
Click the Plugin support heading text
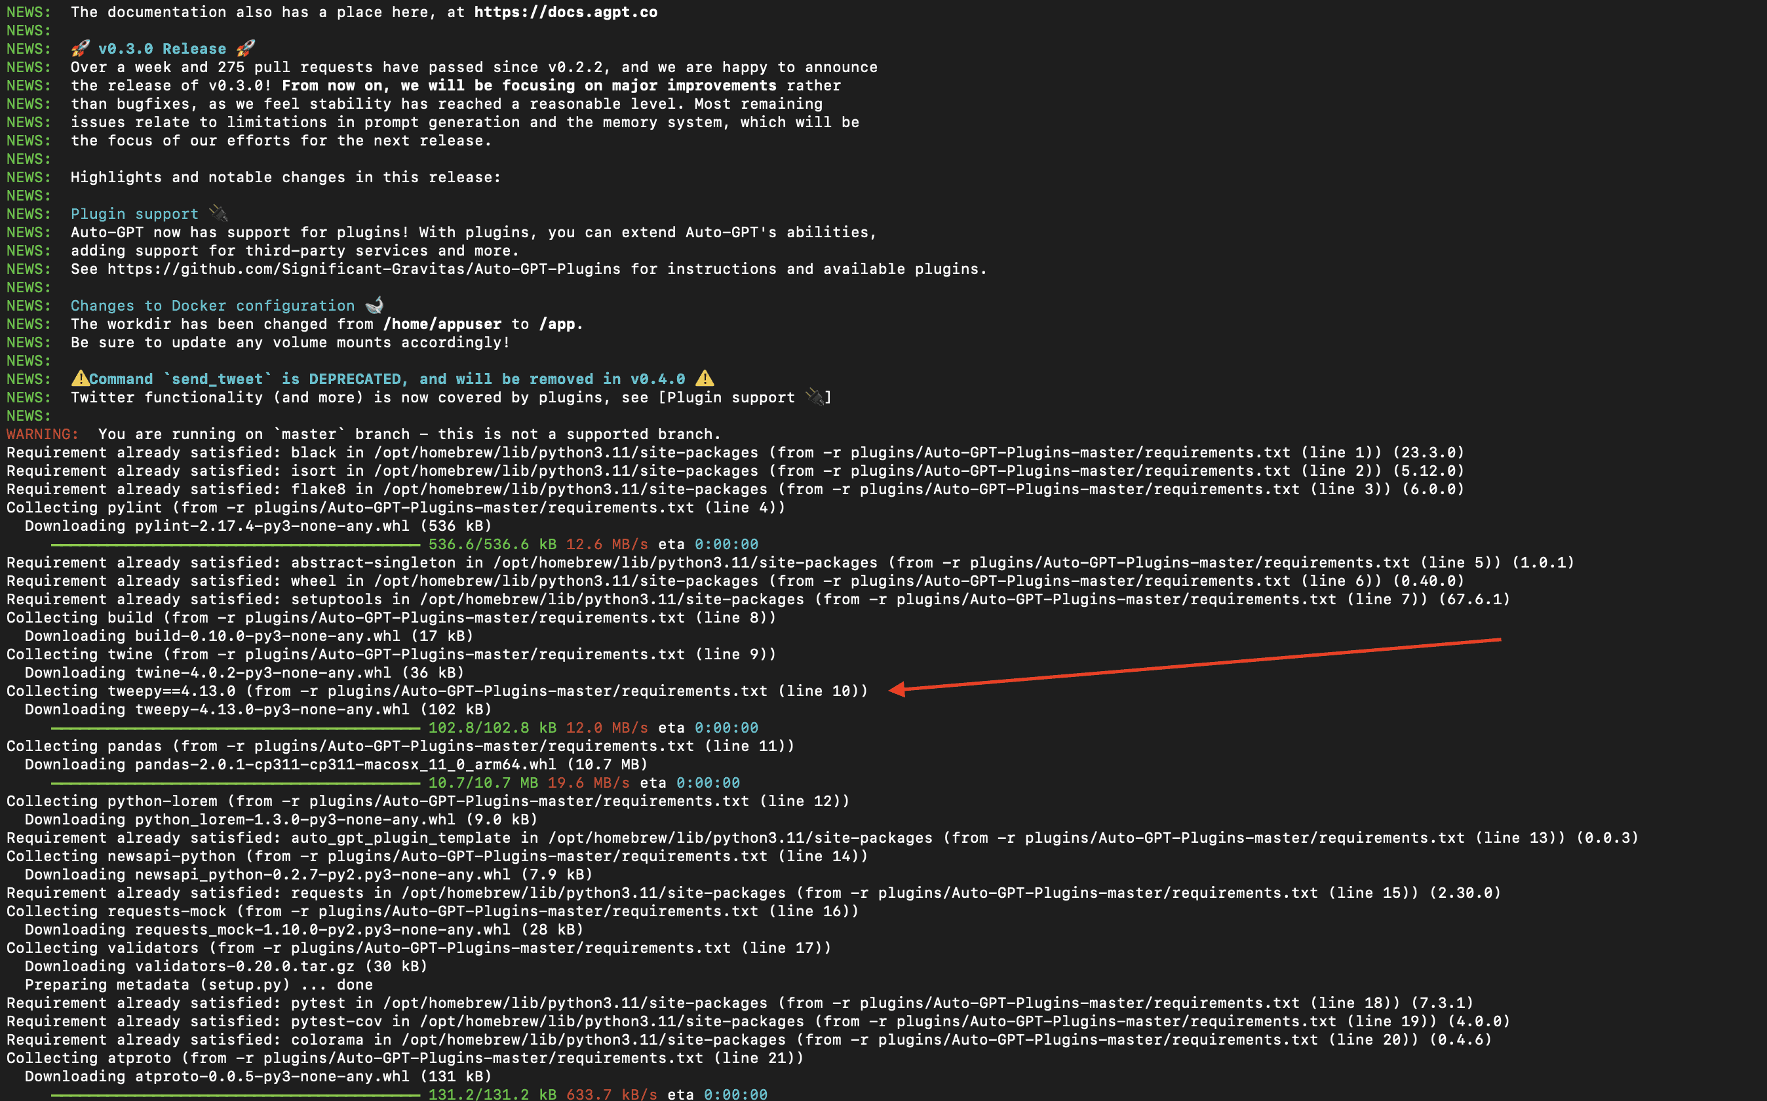pos(134,214)
